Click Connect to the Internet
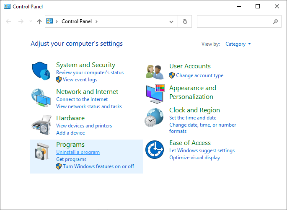287x210 pixels. (x=82, y=99)
